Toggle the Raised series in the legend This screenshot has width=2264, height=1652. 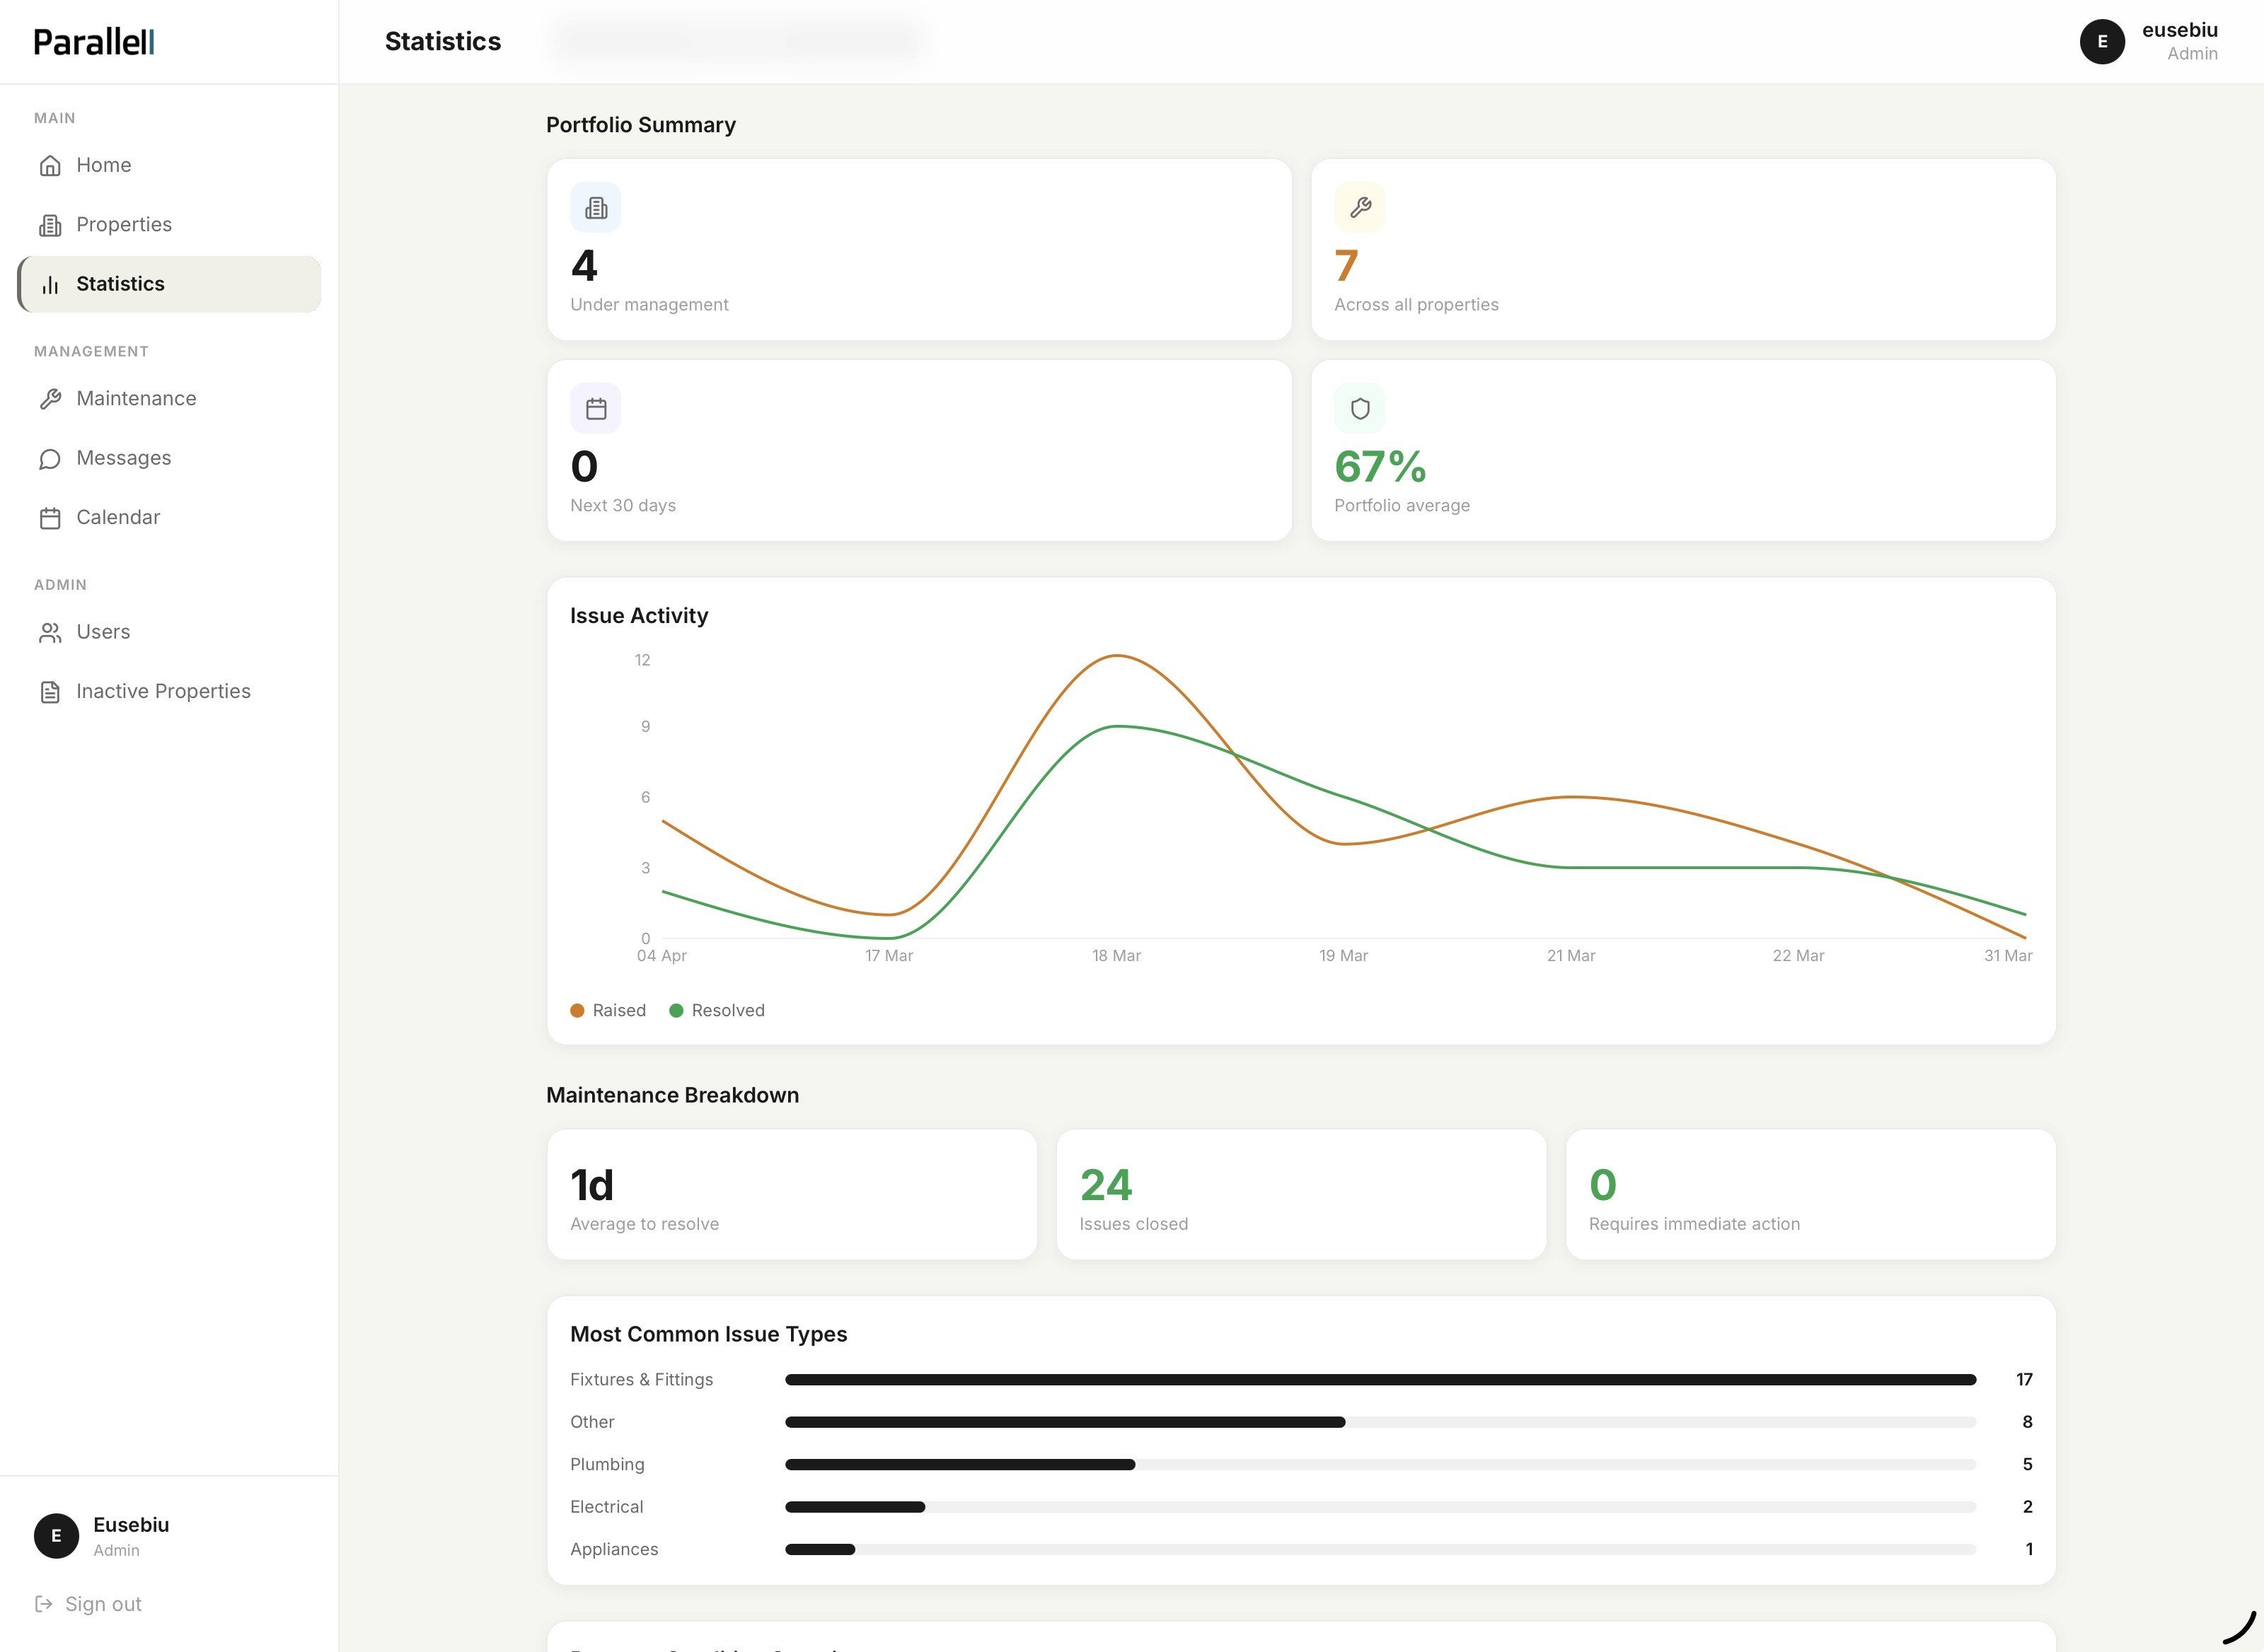[607, 1010]
